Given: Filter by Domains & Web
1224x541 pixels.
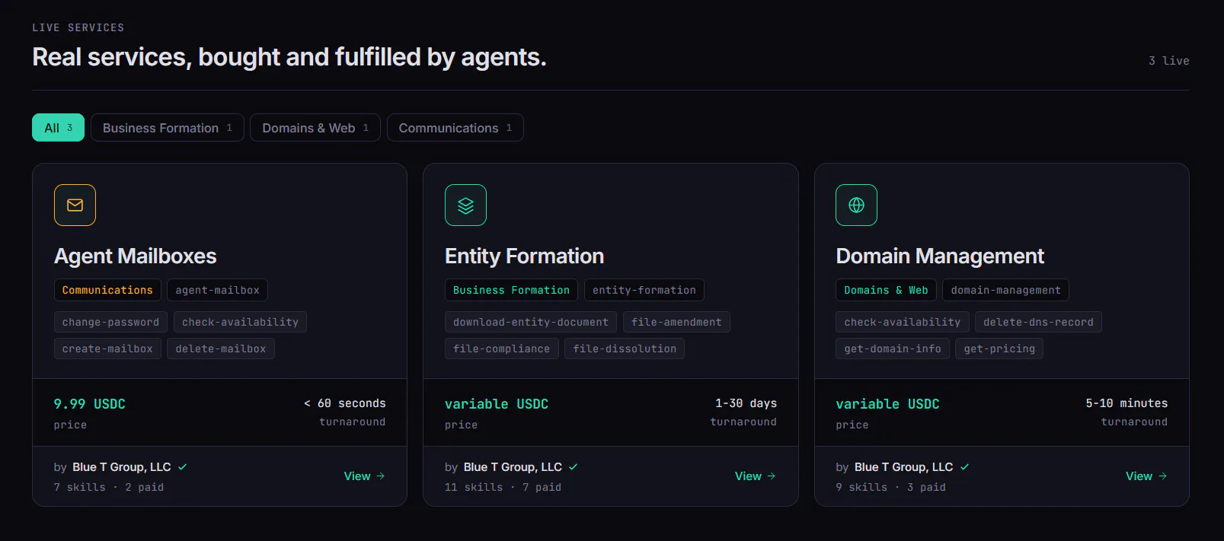Looking at the screenshot, I should (315, 128).
